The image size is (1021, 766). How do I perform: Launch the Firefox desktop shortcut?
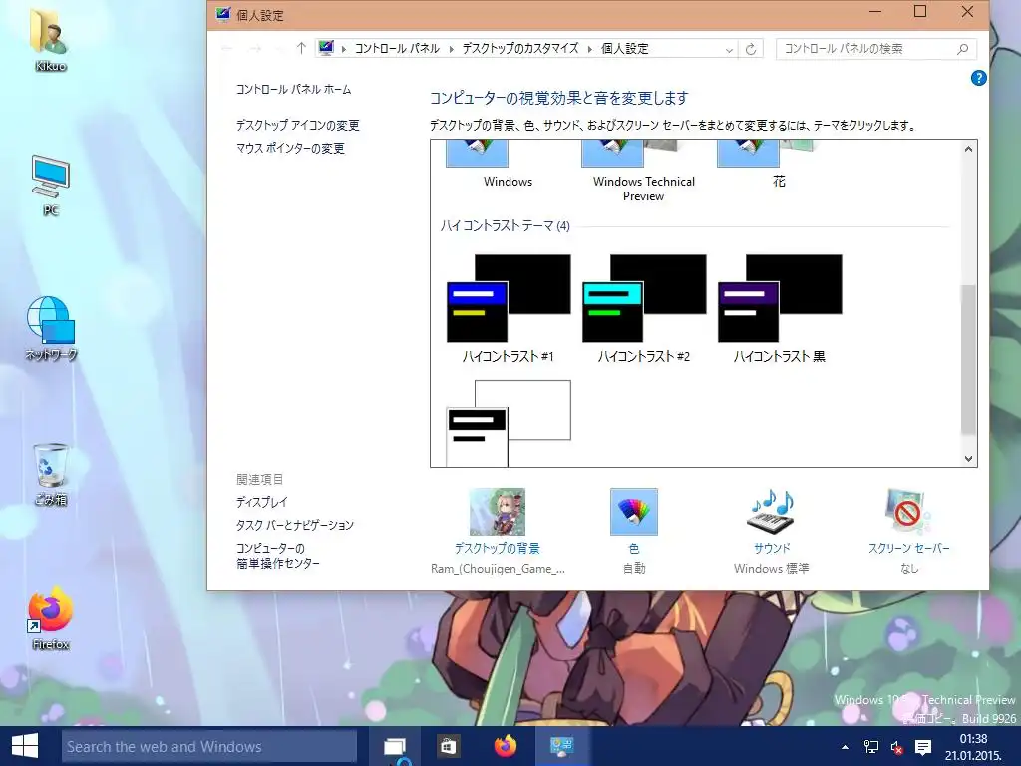click(x=50, y=618)
